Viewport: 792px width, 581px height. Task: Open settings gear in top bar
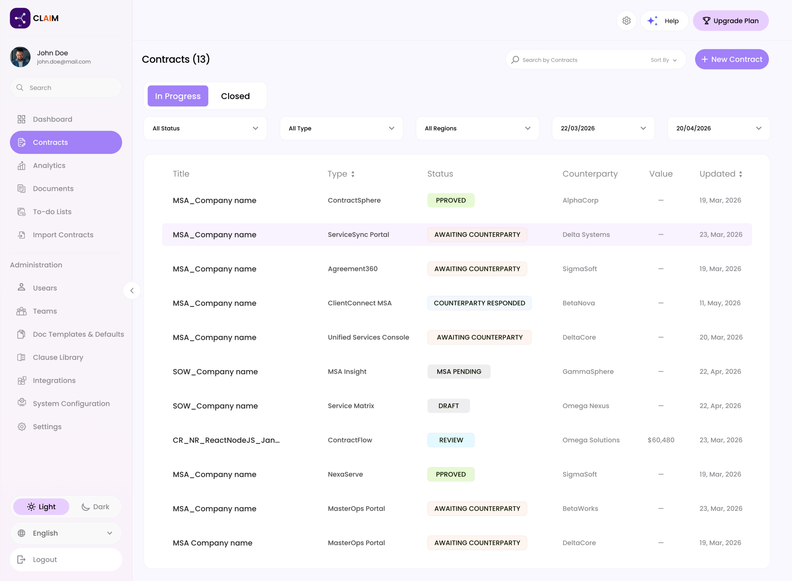click(x=626, y=21)
